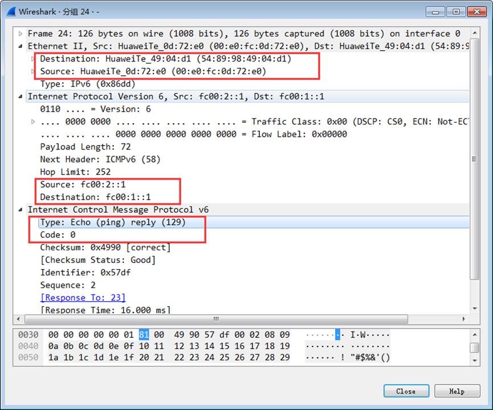Click the details pane horizontal scrollbar thumb

217,319
